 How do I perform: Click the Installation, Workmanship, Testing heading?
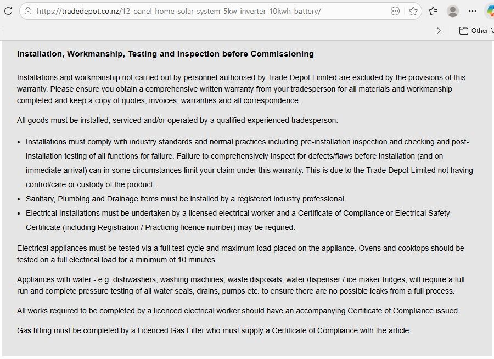tap(165, 54)
